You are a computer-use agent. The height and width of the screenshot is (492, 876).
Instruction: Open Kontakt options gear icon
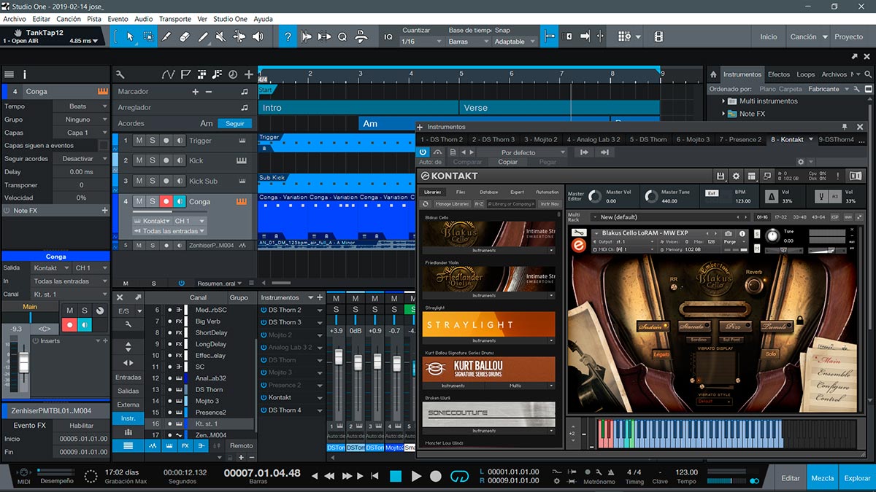(x=736, y=176)
